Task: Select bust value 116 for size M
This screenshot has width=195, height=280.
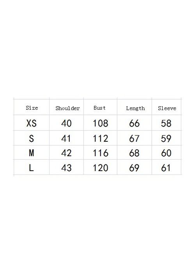Action: [x=101, y=153]
